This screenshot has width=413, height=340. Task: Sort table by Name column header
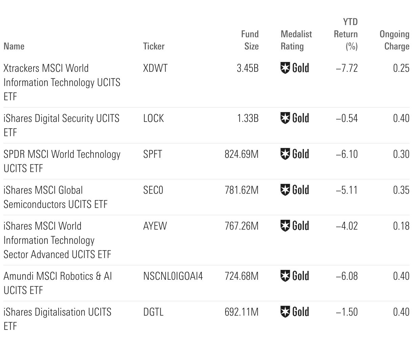[x=14, y=46]
